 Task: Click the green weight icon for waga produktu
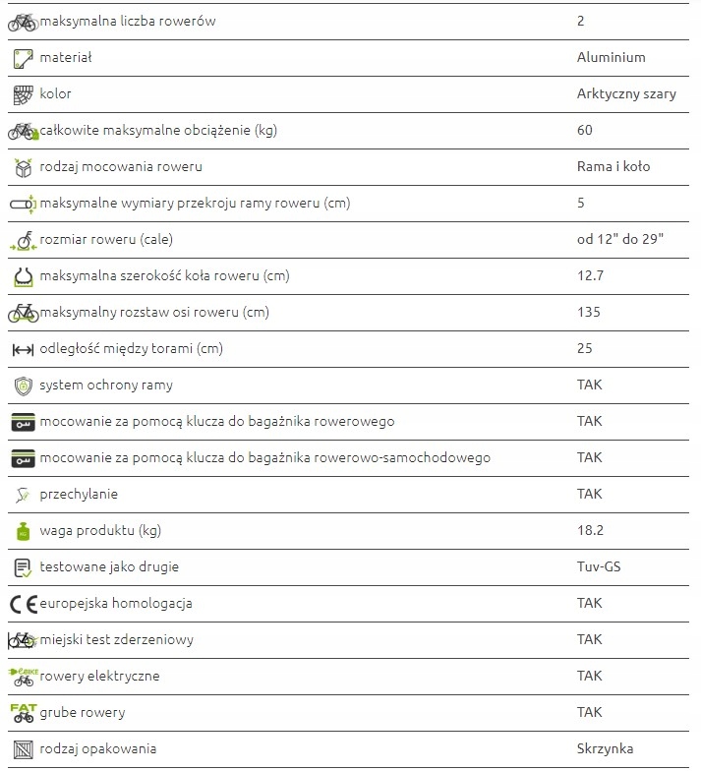pos(23,531)
